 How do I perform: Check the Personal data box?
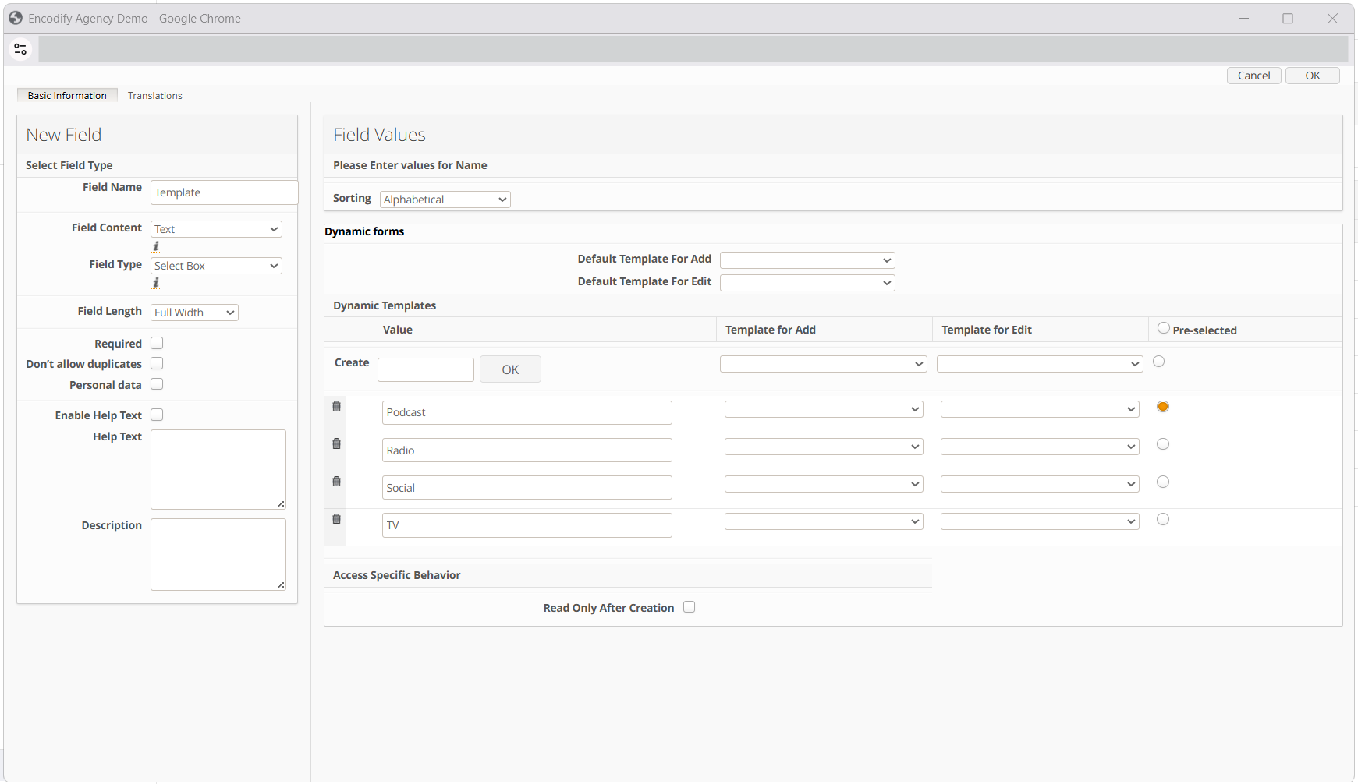[x=157, y=384]
